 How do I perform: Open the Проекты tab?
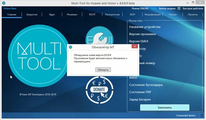click(x=192, y=15)
